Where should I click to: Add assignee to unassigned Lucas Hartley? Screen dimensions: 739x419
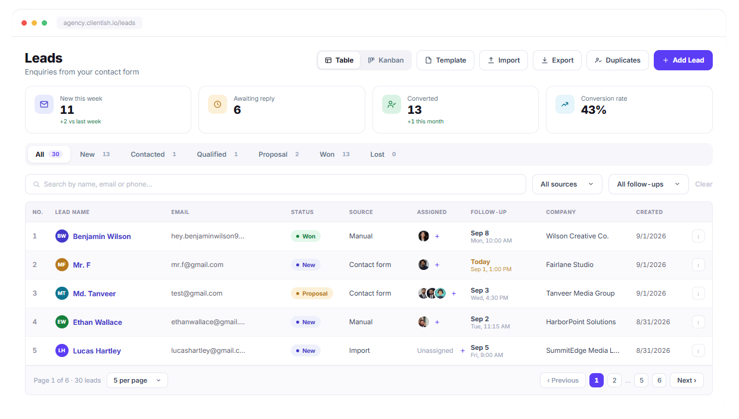(462, 350)
